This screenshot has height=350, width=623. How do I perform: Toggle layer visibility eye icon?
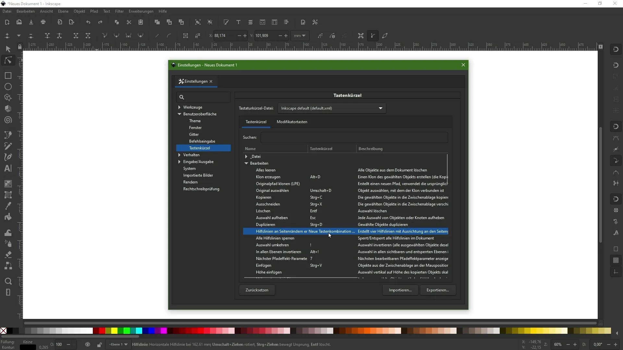click(x=88, y=344)
